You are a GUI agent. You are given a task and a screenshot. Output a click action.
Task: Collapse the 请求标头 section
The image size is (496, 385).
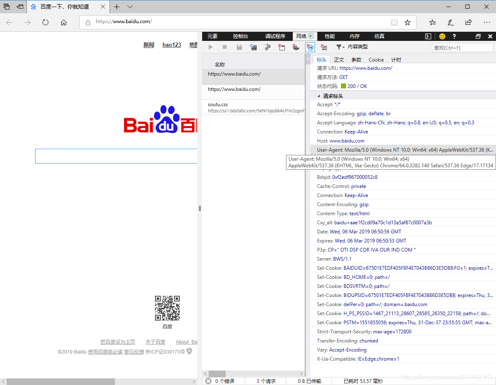point(319,96)
